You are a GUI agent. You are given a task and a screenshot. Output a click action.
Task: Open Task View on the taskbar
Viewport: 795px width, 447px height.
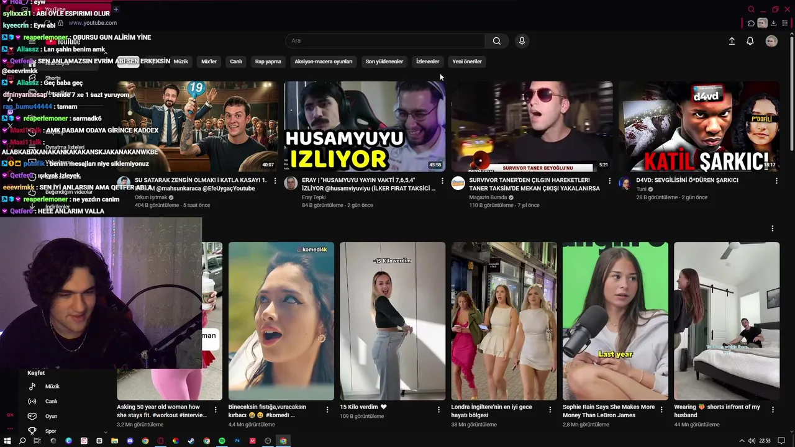click(x=37, y=441)
